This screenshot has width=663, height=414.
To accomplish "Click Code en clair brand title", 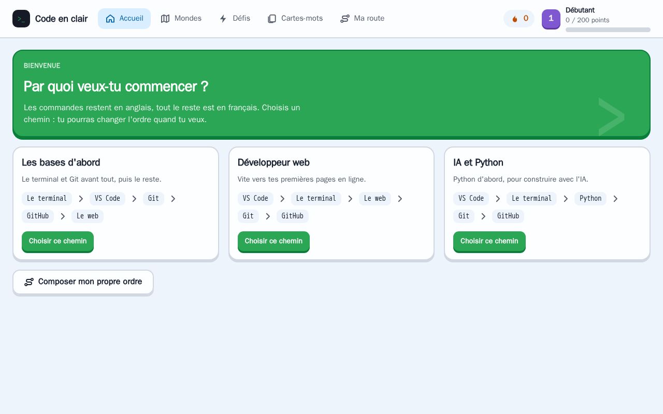I will [x=61, y=19].
